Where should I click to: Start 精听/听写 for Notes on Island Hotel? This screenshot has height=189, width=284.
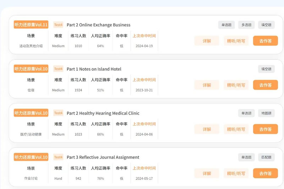click(x=236, y=85)
